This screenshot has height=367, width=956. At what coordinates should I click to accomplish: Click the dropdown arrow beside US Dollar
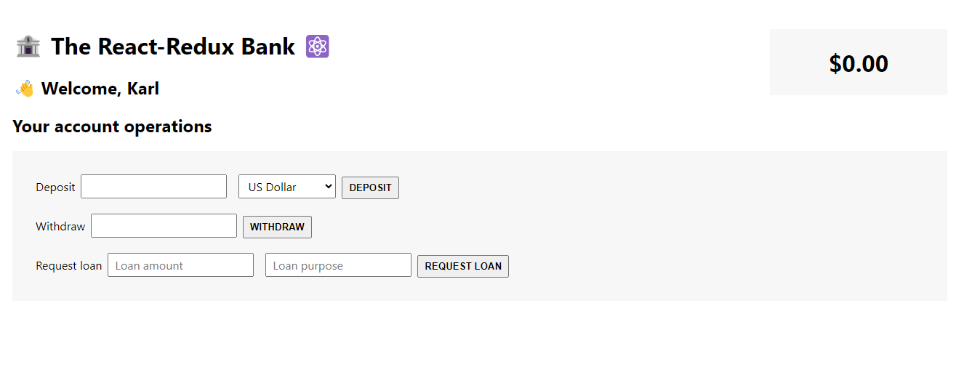[328, 187]
